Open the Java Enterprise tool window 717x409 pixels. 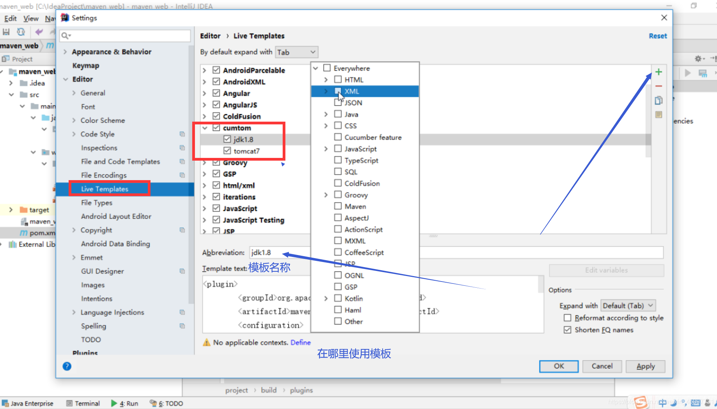27,404
